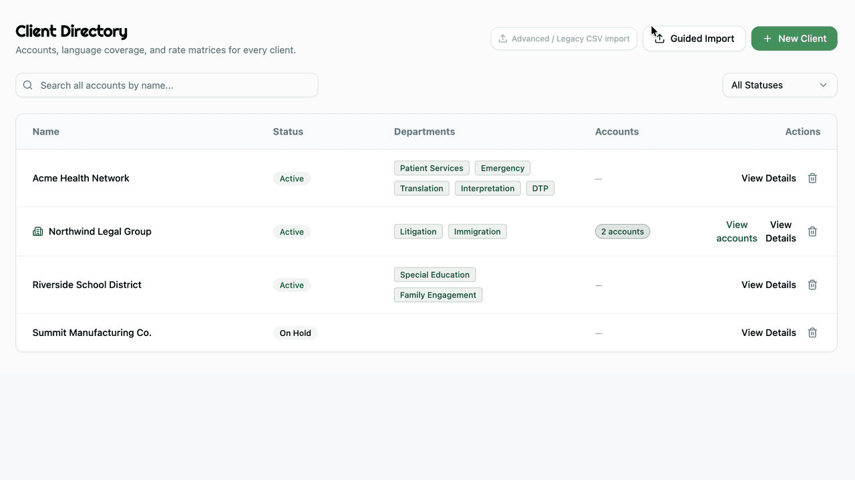Click Active status for Riverside School District
855x480 pixels.
(x=292, y=285)
